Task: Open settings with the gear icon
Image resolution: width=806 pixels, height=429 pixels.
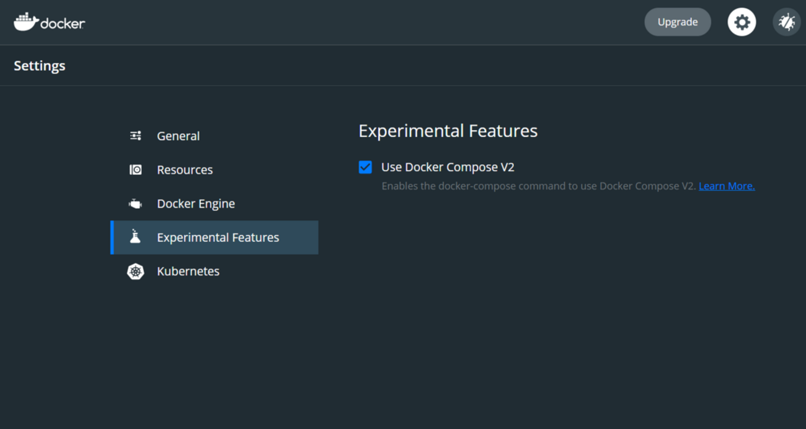Action: (742, 22)
